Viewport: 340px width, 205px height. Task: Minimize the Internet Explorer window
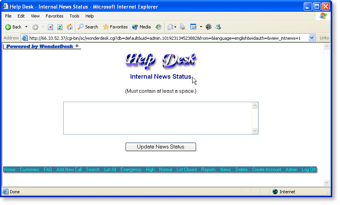(x=308, y=7)
